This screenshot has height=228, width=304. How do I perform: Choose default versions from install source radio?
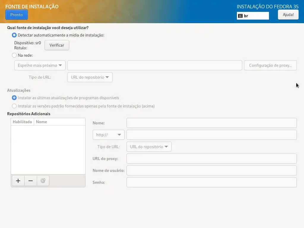pos(14,106)
